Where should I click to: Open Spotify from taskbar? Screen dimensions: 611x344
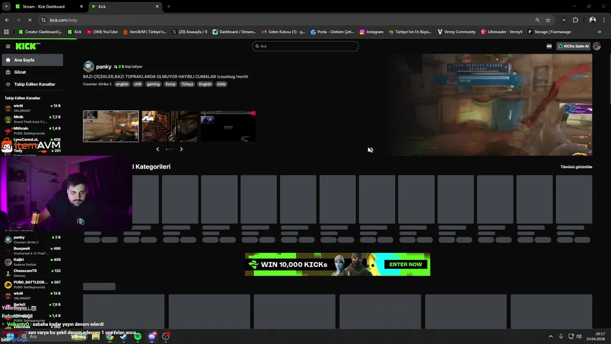(137, 336)
